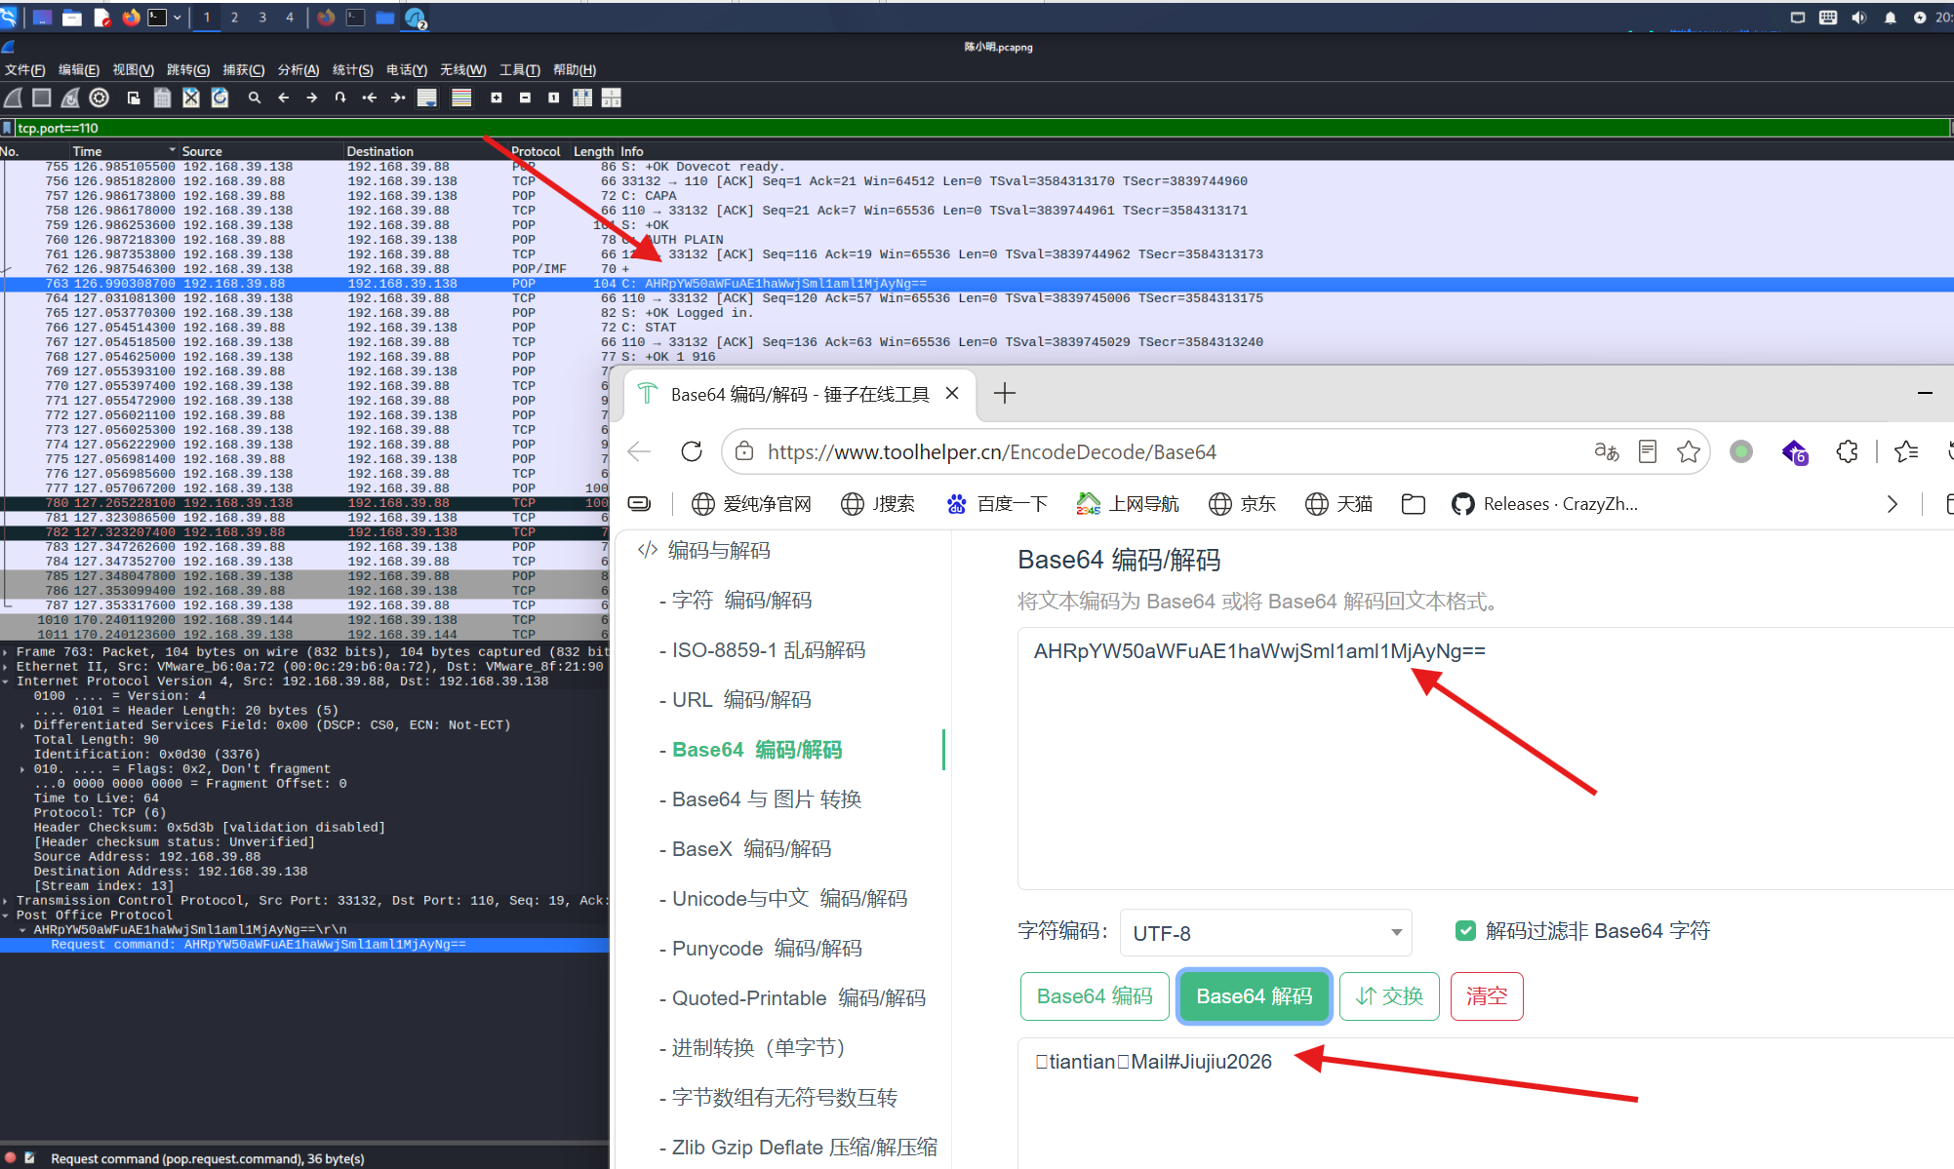Refresh the browser page
The height and width of the screenshot is (1169, 1954).
(692, 451)
